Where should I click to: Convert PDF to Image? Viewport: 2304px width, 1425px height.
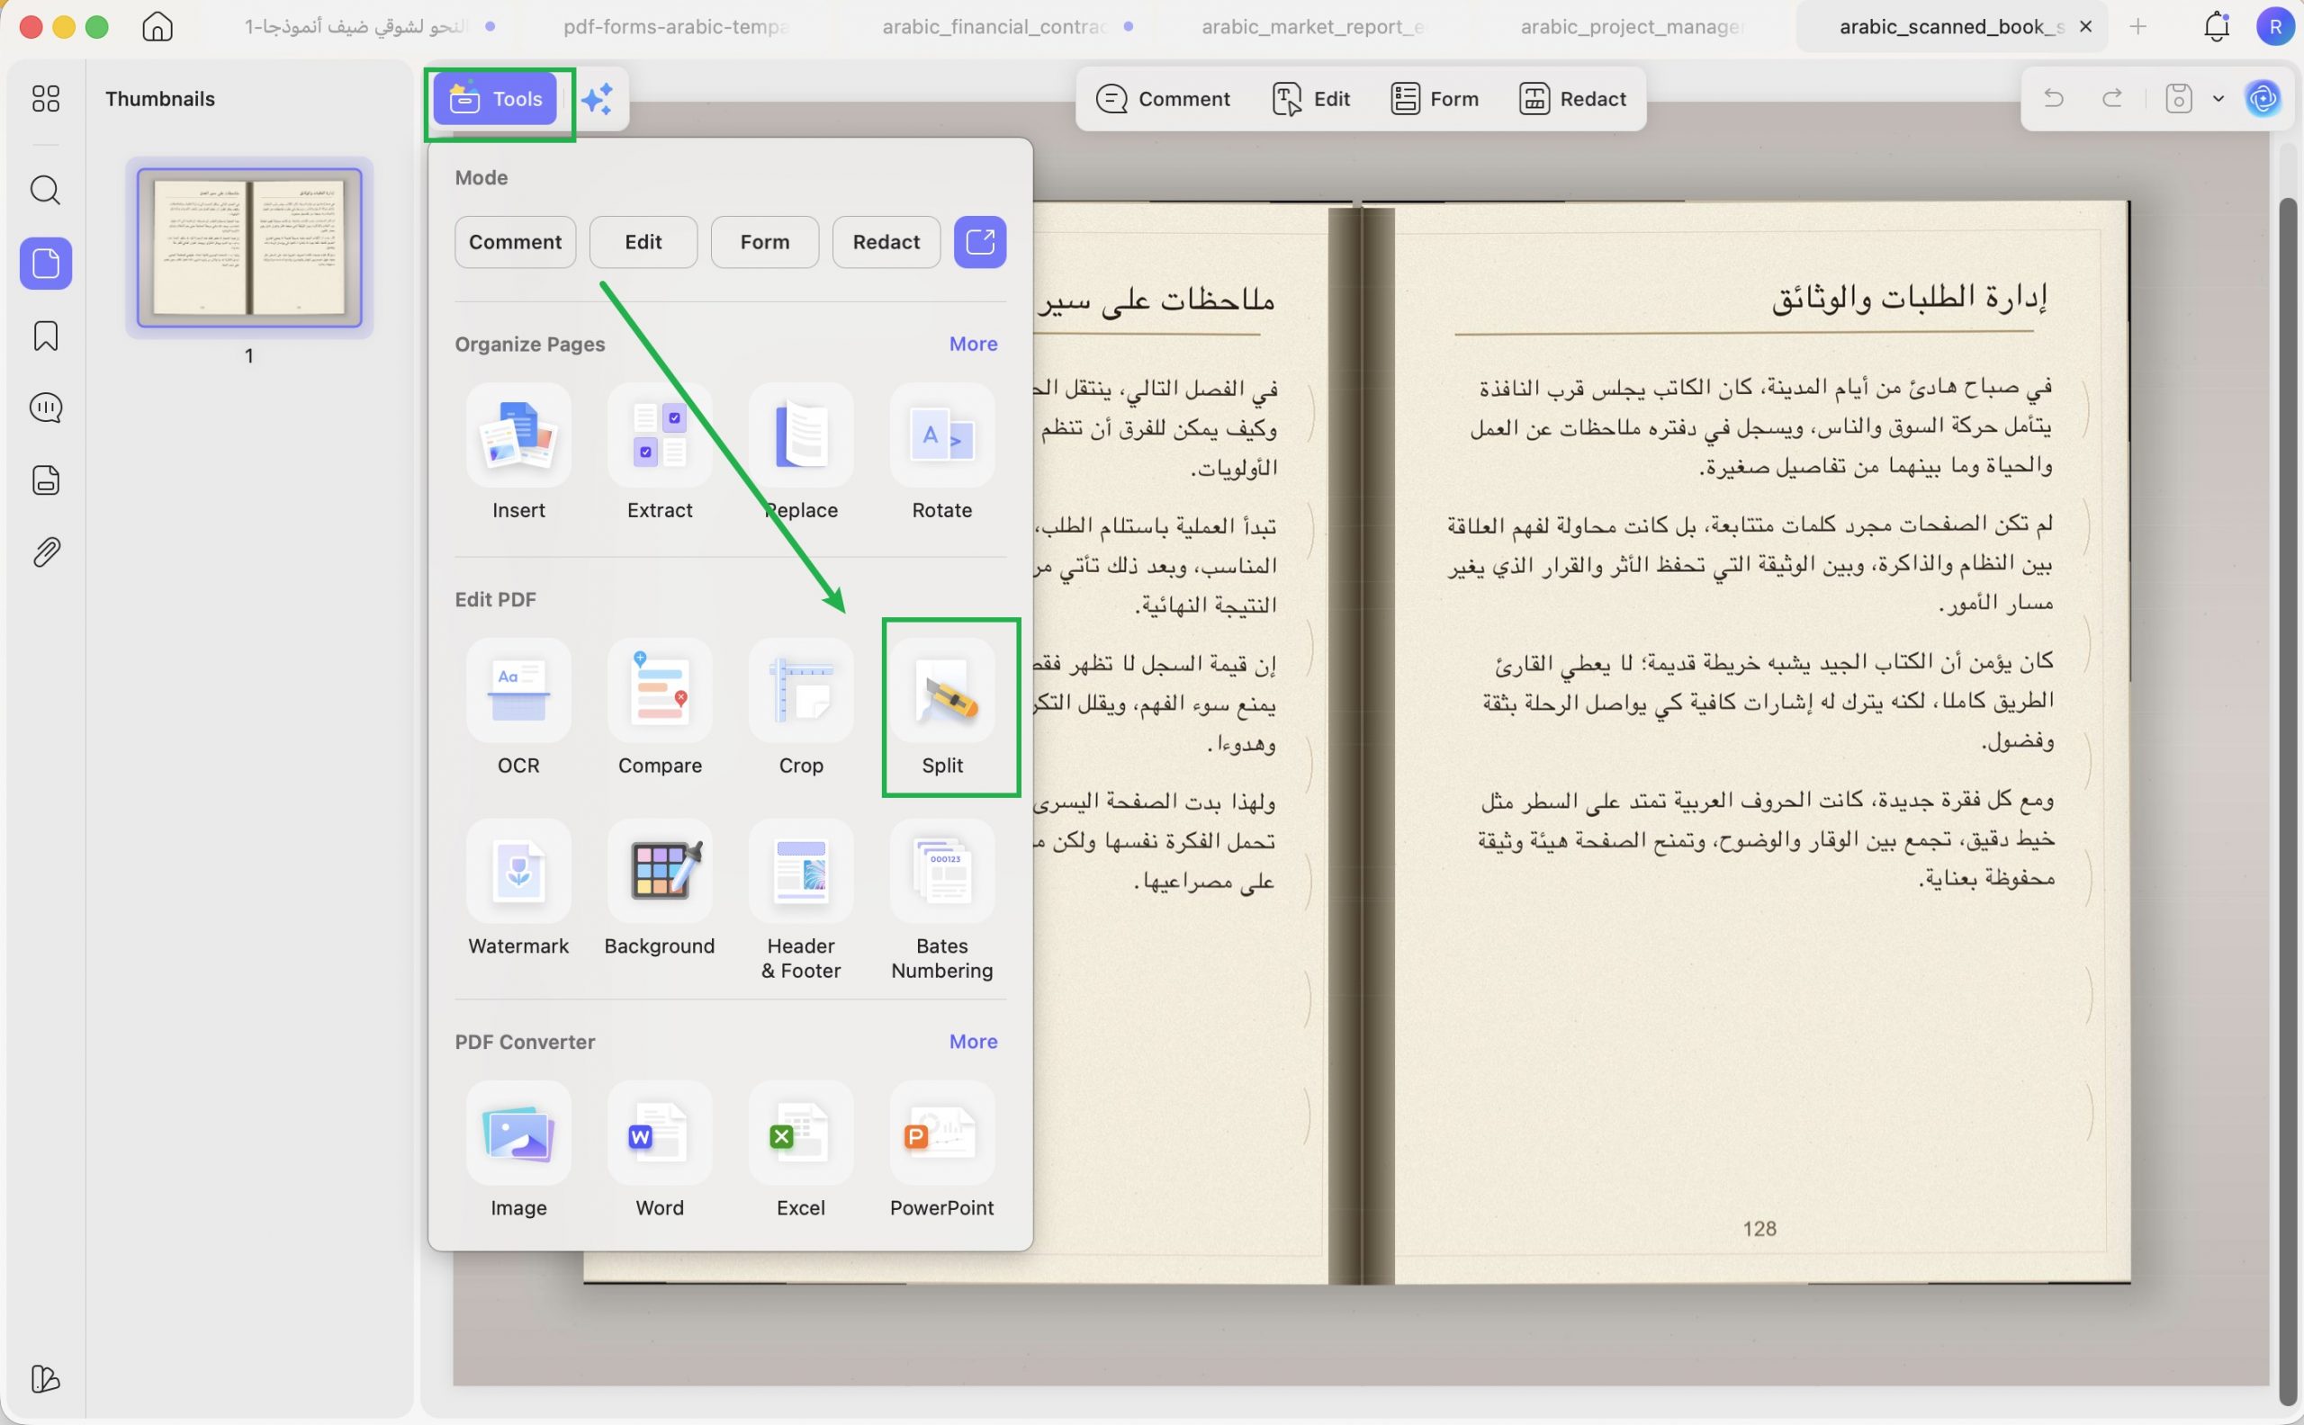[518, 1151]
